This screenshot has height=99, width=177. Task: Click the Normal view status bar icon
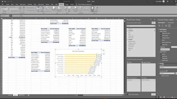click(x=157, y=97)
